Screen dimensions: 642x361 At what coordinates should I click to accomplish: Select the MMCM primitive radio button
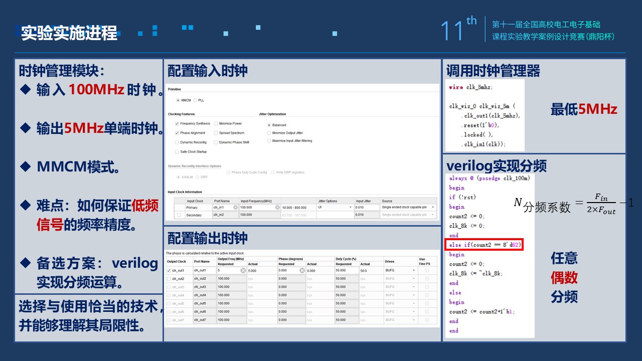178,100
